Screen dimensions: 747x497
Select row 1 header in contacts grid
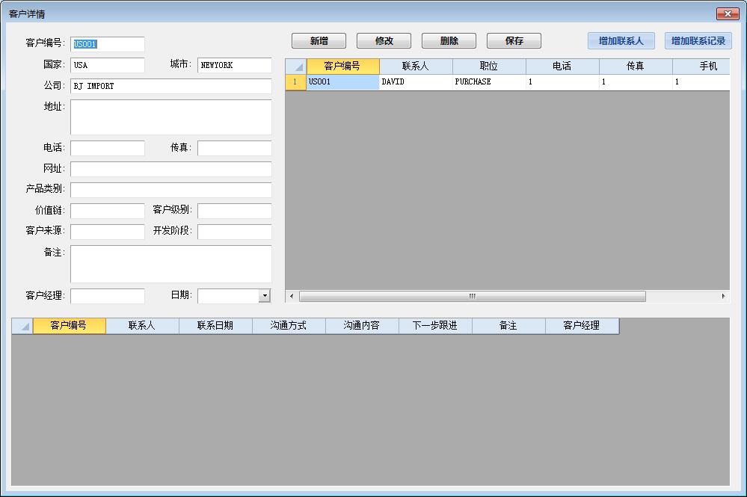(296, 82)
